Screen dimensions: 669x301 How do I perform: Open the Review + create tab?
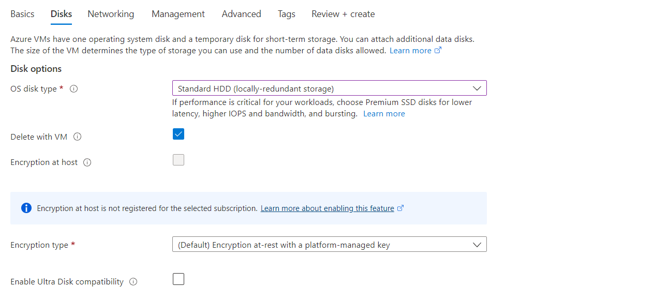click(x=343, y=14)
